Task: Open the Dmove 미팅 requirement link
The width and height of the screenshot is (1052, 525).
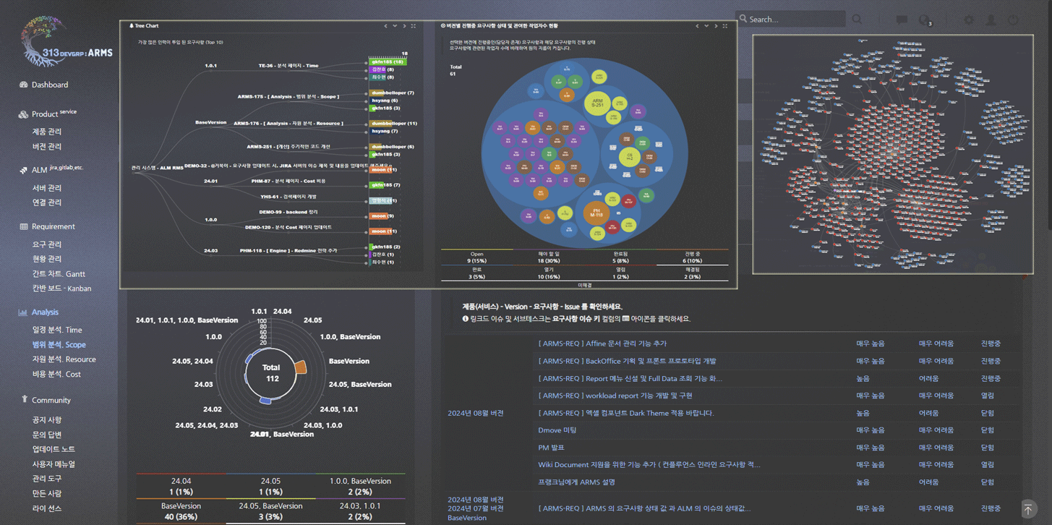Action: coord(557,430)
